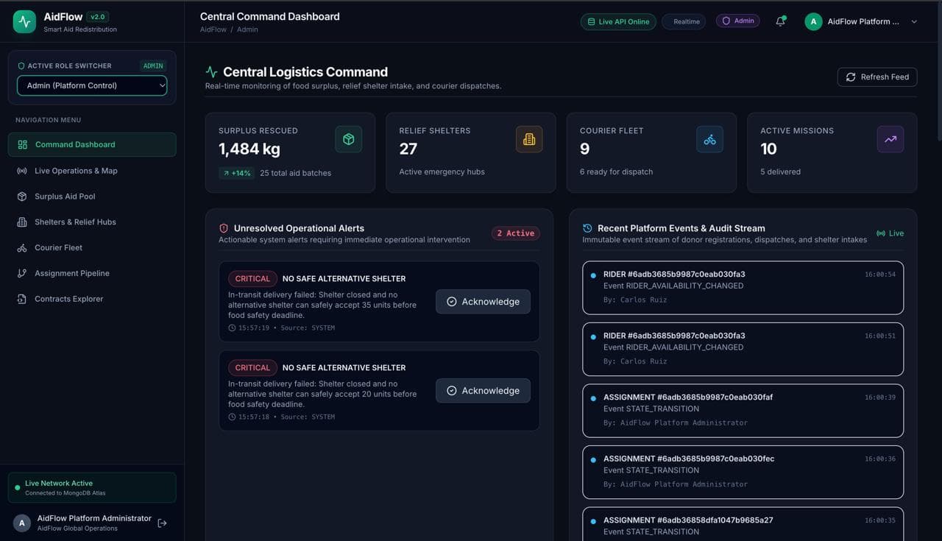Screen dimensions: 942x541
Task: Click the sidebar administrator avatar A
Action: tap(22, 523)
